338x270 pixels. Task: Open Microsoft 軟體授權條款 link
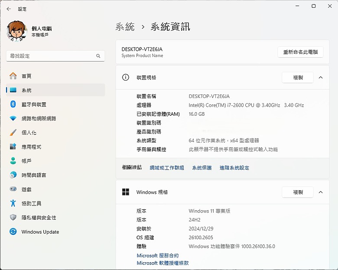[163, 263]
